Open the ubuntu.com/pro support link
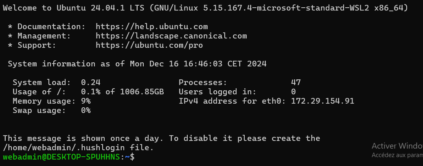Screen dimensions: 423x166 tap(149, 45)
